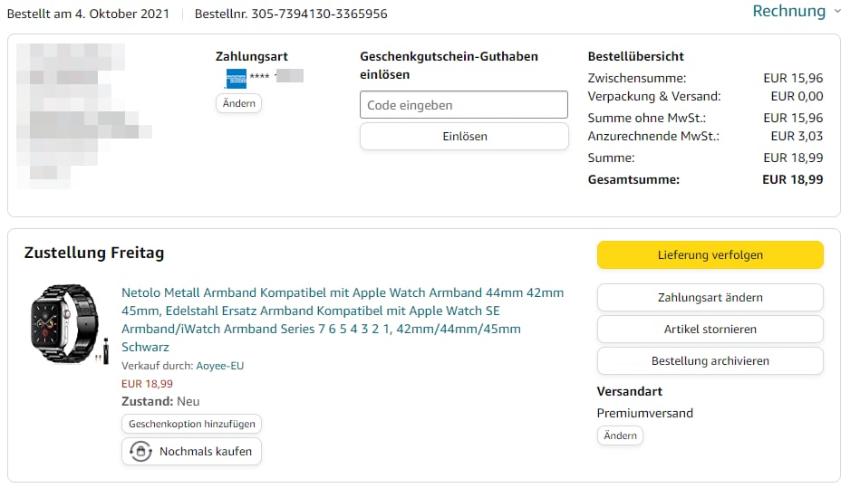The width and height of the screenshot is (860, 488).
Task: Focus the Code eingeben gift card field
Action: [x=463, y=105]
